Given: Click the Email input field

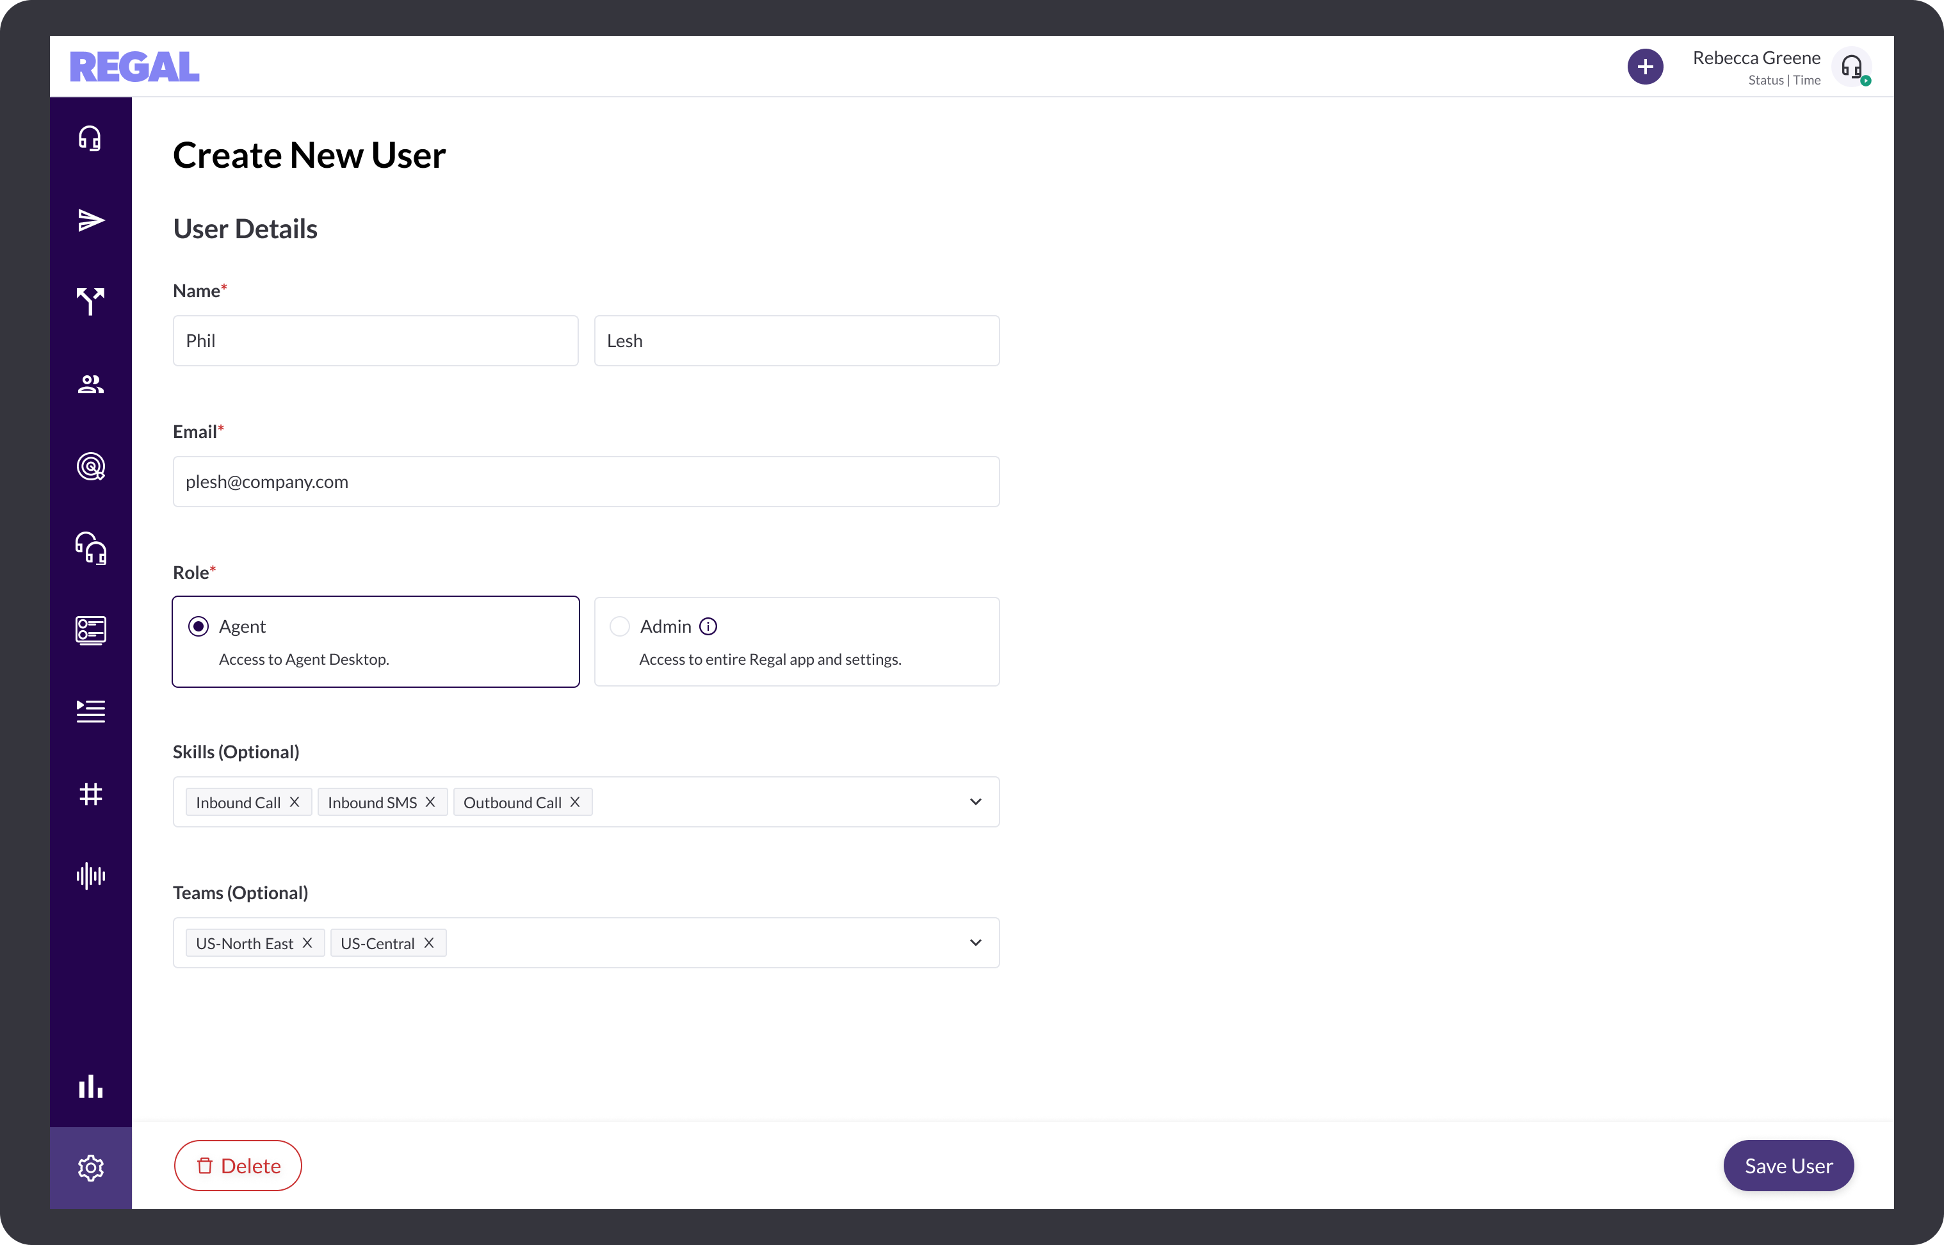Looking at the screenshot, I should [x=586, y=482].
